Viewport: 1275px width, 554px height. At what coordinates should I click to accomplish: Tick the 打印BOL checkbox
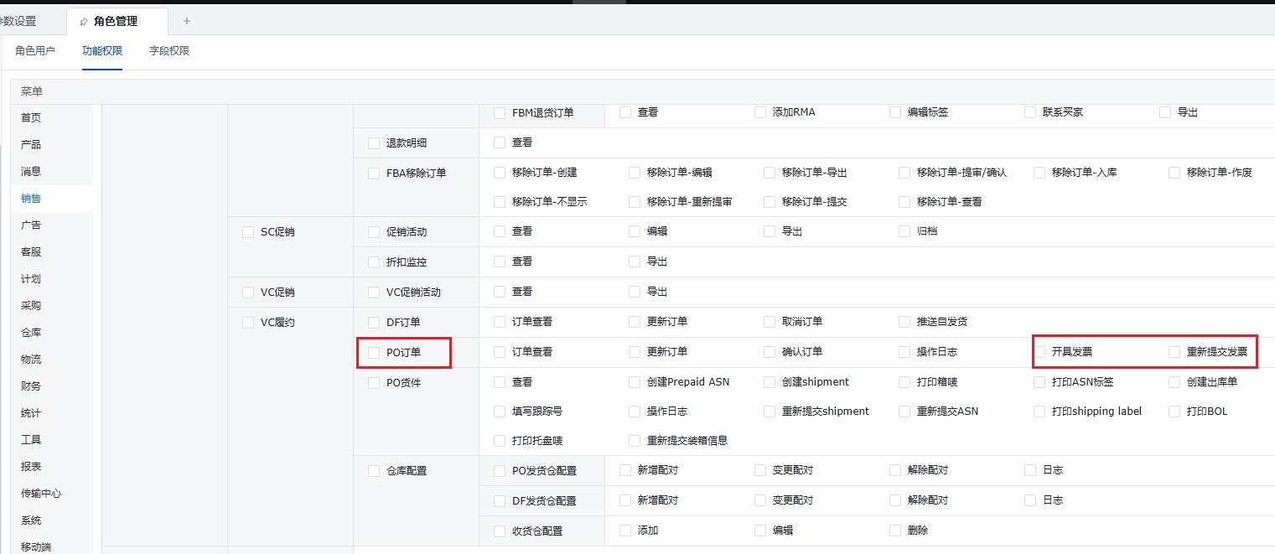coord(1174,412)
